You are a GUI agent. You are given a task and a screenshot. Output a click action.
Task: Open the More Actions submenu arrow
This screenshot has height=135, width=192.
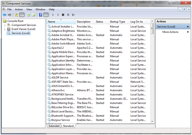tap(188, 32)
